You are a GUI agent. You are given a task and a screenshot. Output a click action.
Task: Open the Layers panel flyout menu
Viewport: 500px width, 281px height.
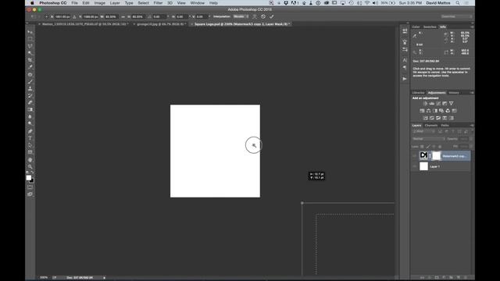pyautogui.click(x=472, y=126)
